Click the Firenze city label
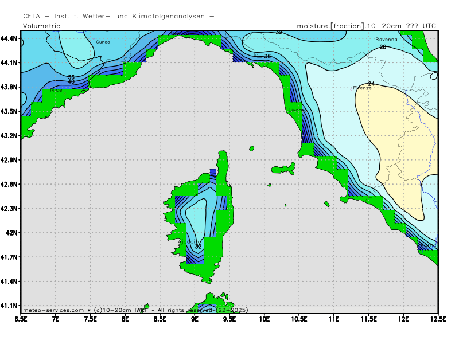Screen dimensions: 459x344 [362, 88]
